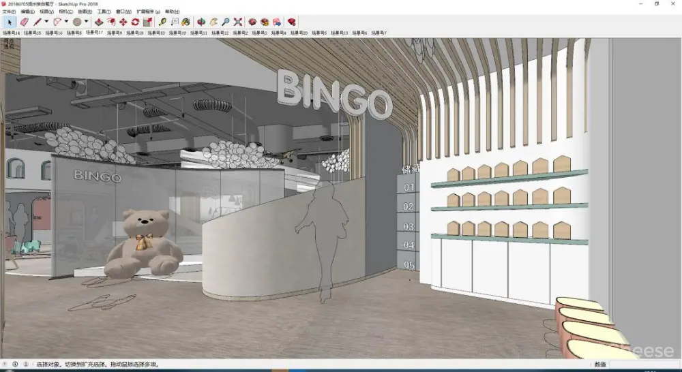Pick the Rotate tool
The height and width of the screenshot is (372, 682).
(135, 22)
